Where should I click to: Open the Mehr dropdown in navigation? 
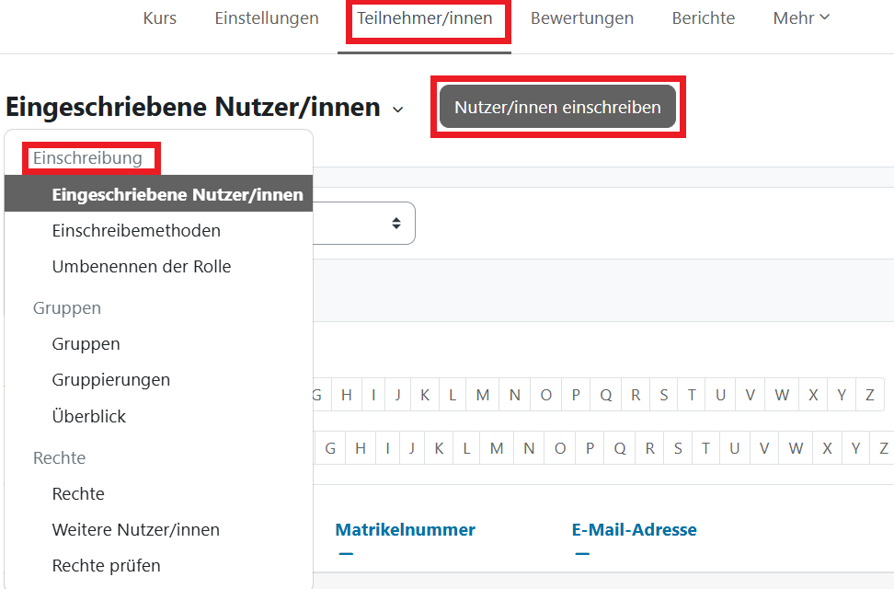pyautogui.click(x=801, y=18)
